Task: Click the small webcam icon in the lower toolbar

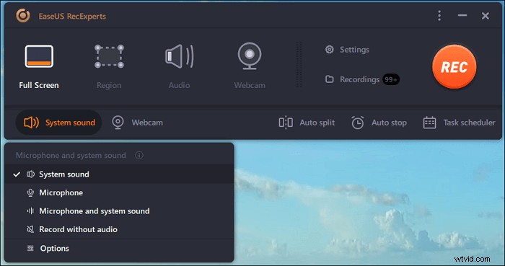Action: tap(118, 123)
